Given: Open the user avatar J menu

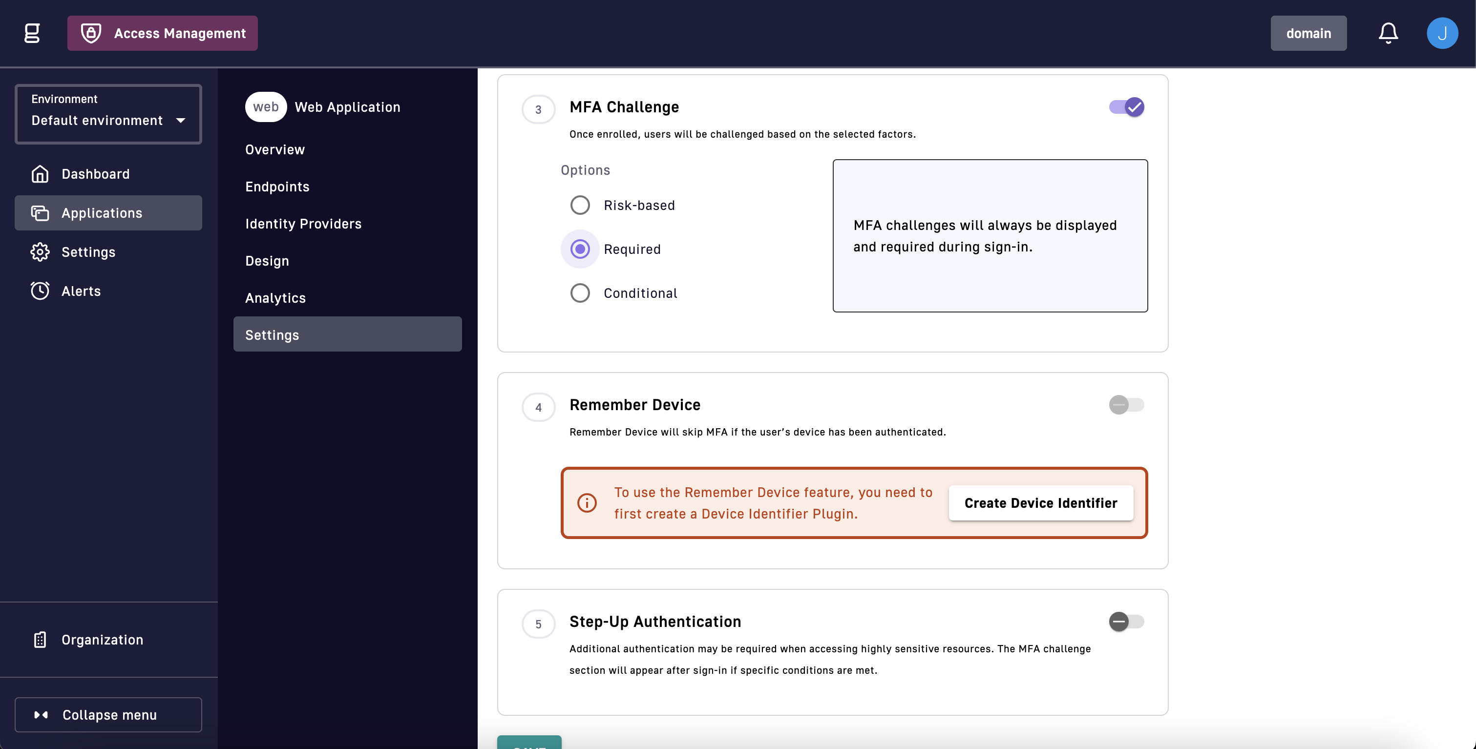Looking at the screenshot, I should 1442,33.
